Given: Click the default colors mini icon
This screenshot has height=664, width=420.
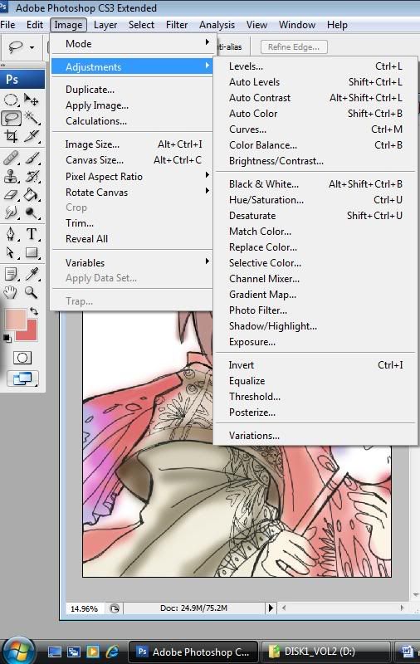Looking at the screenshot, I should coord(7,338).
